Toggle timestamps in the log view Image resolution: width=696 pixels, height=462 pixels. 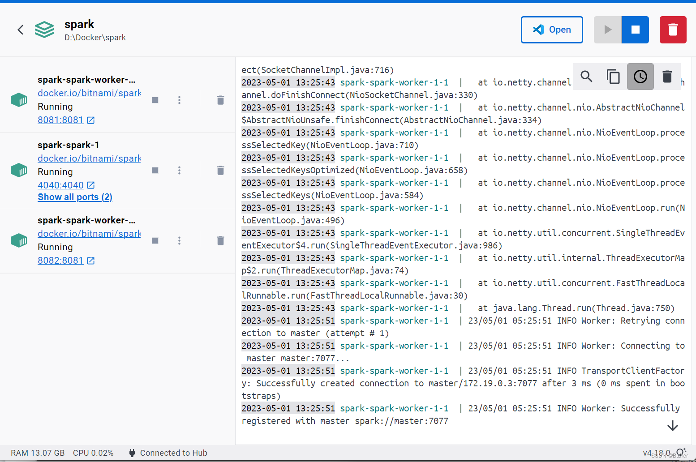640,77
